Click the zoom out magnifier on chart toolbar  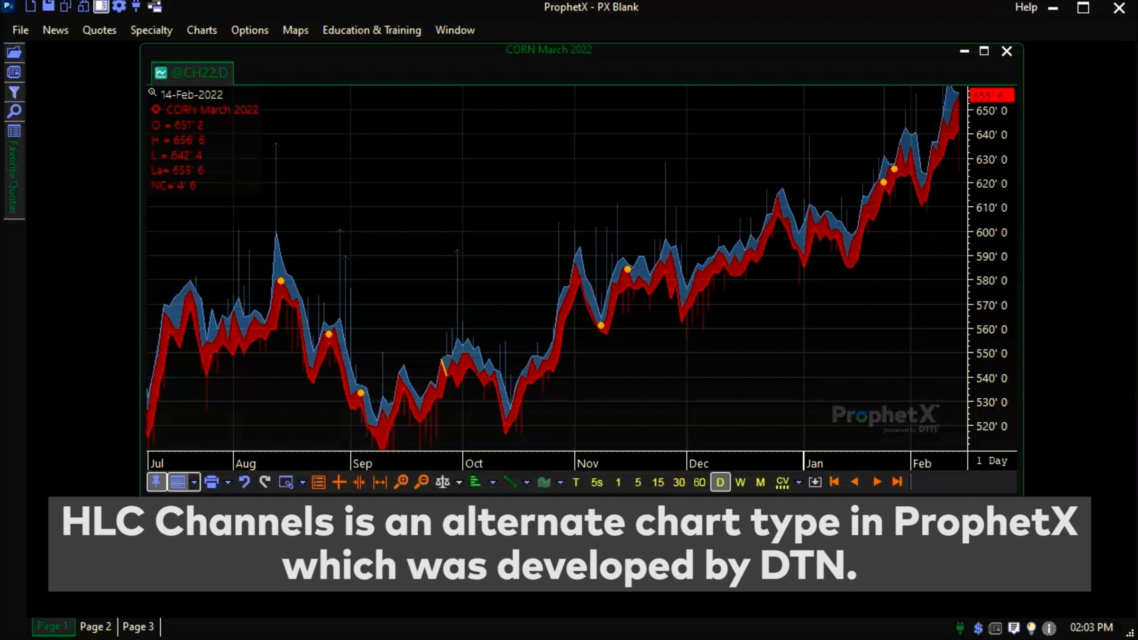(421, 482)
